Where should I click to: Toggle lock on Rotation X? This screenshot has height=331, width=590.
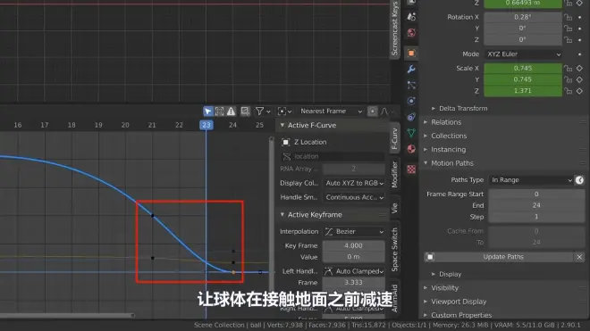[x=569, y=17]
